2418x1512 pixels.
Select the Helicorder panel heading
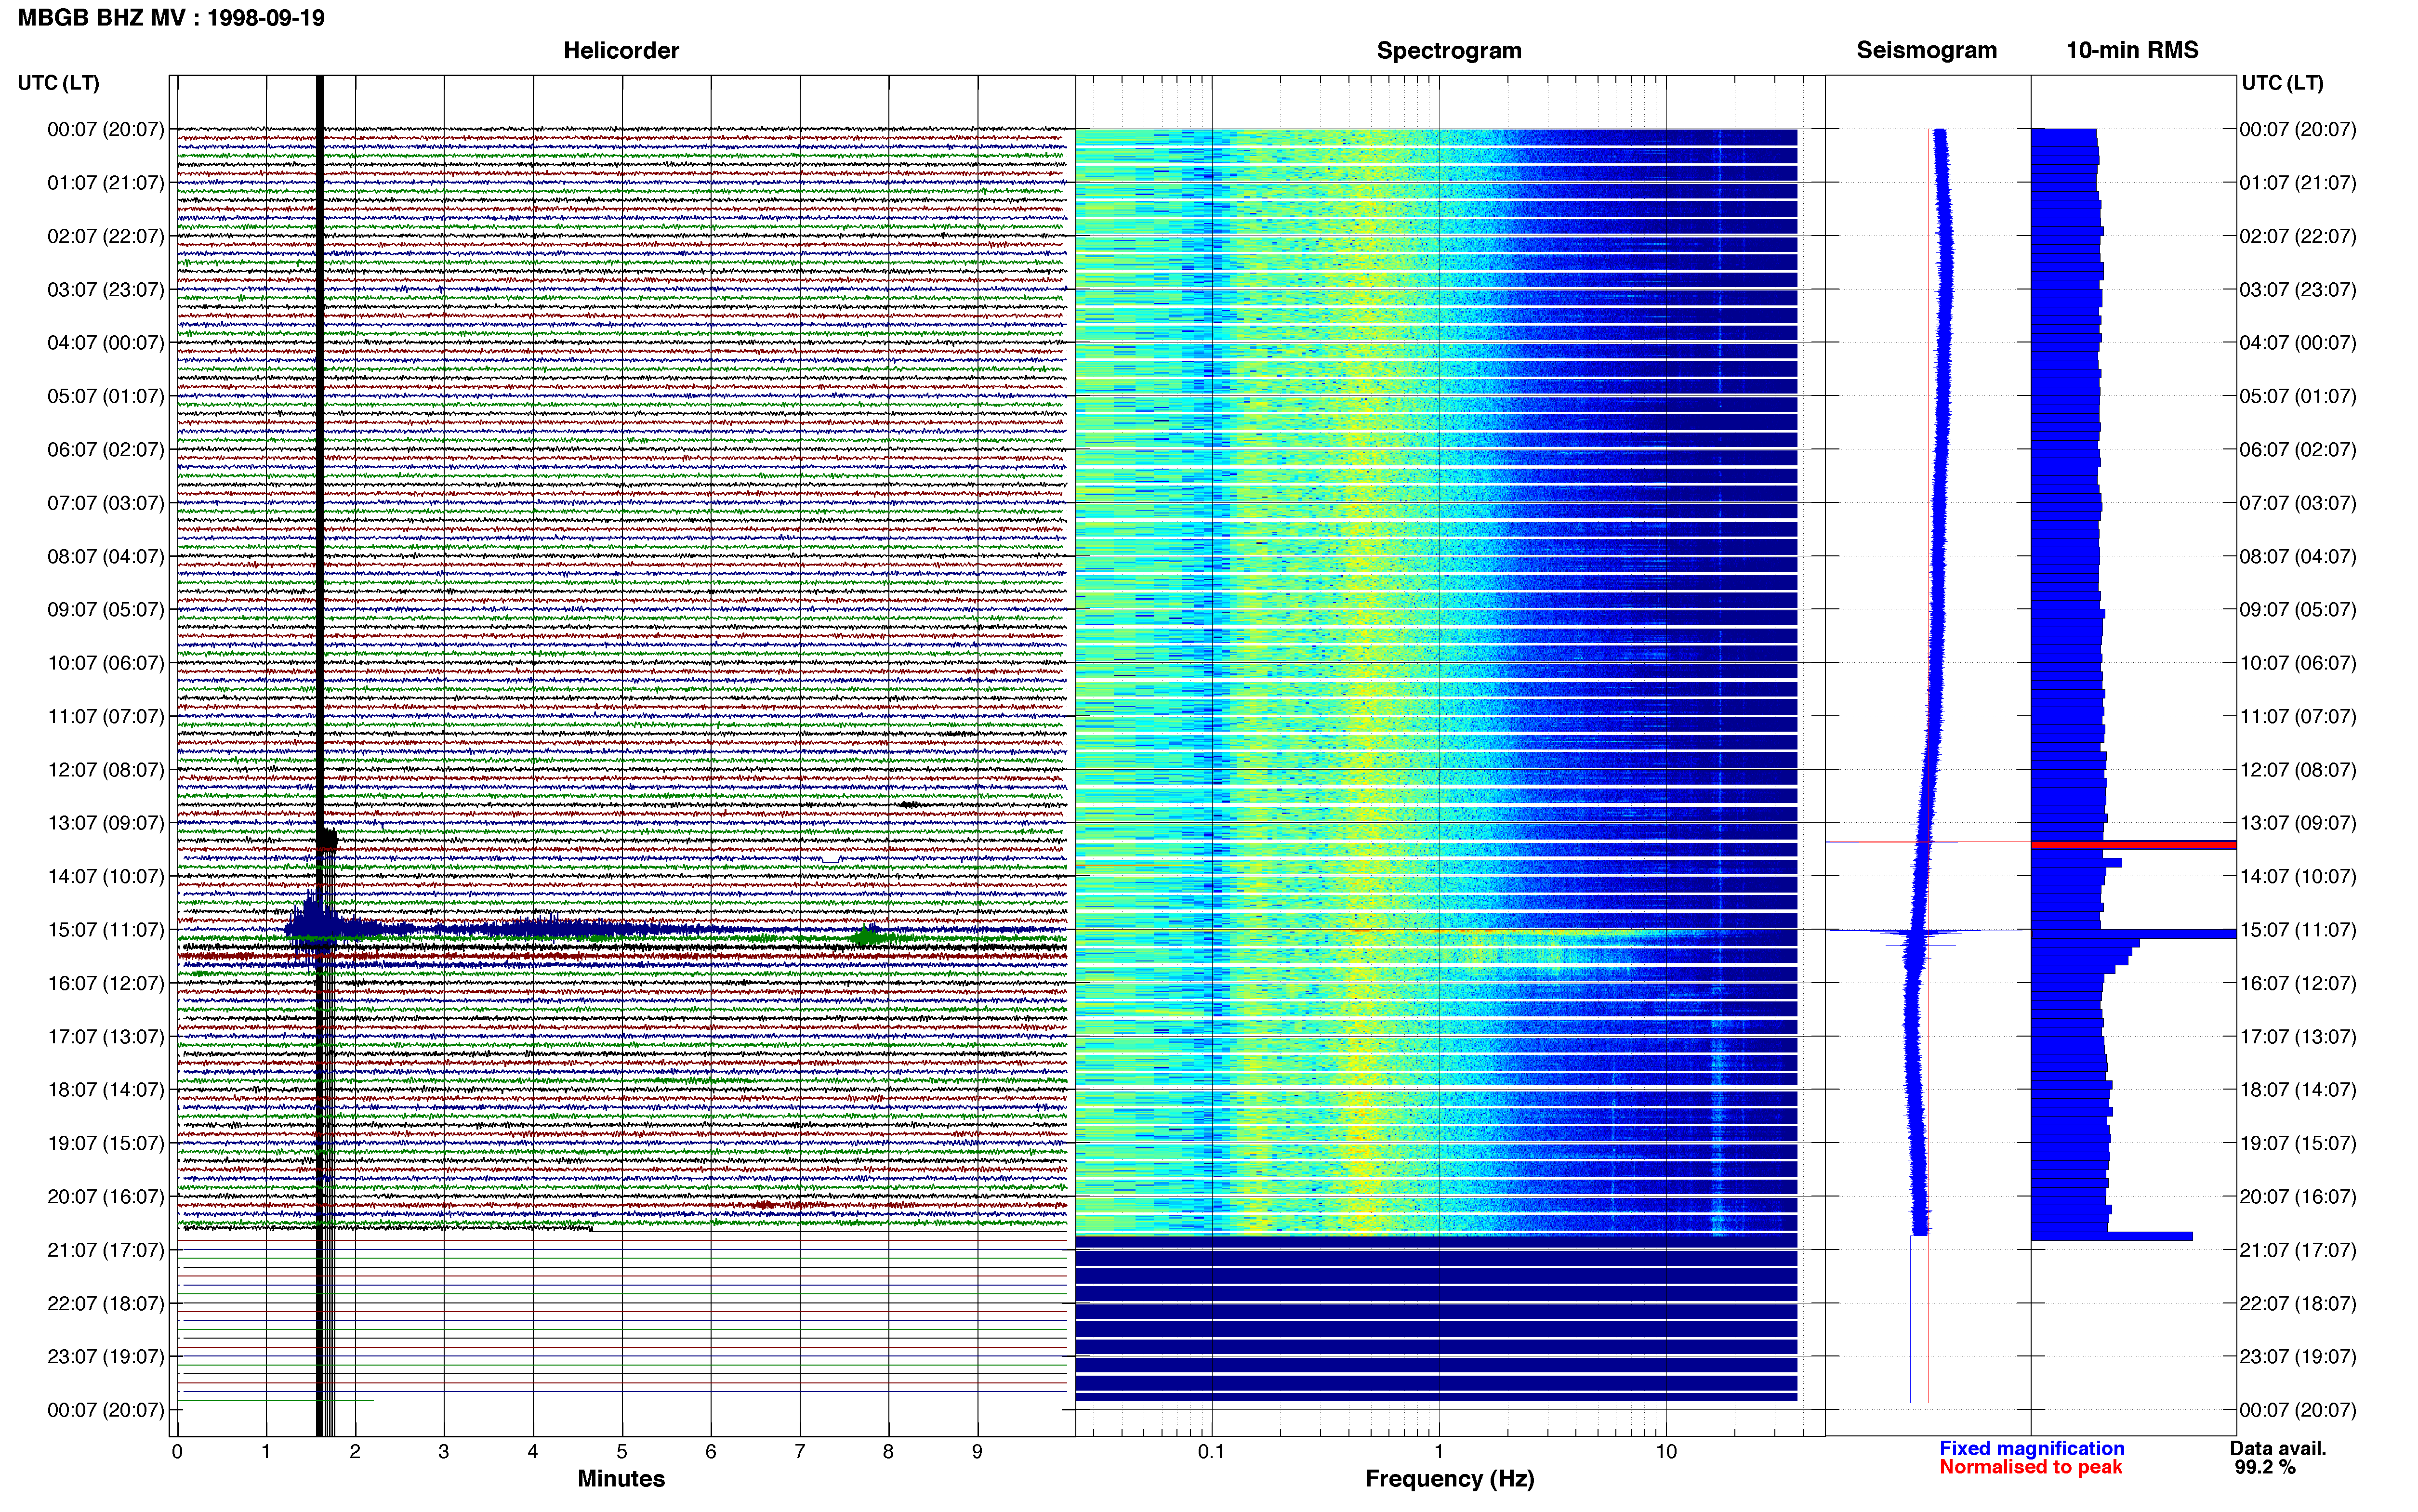point(621,50)
